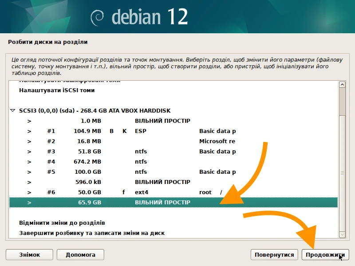Image resolution: width=355 pixels, height=266 pixels.
Task: Take a screenshot with the Знімок button
Action: click(29, 254)
